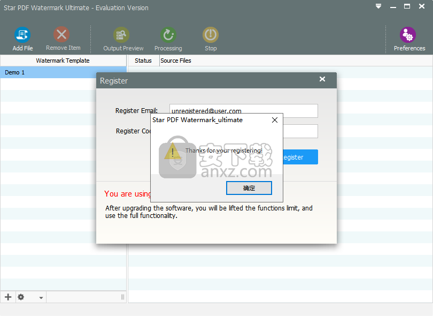The width and height of the screenshot is (433, 316).
Task: Open the title bar menu arrow
Action: pyautogui.click(x=378, y=6)
